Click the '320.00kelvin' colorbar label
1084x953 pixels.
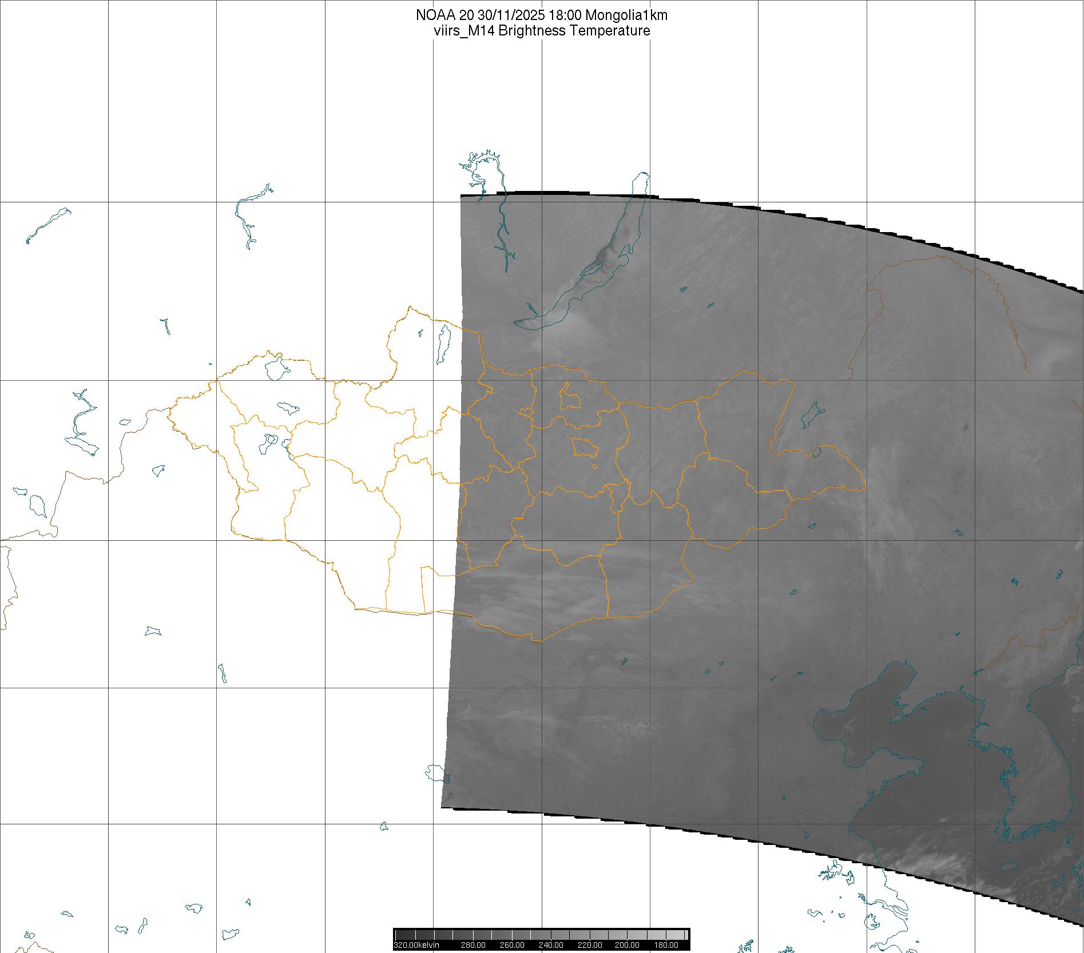[x=416, y=945]
